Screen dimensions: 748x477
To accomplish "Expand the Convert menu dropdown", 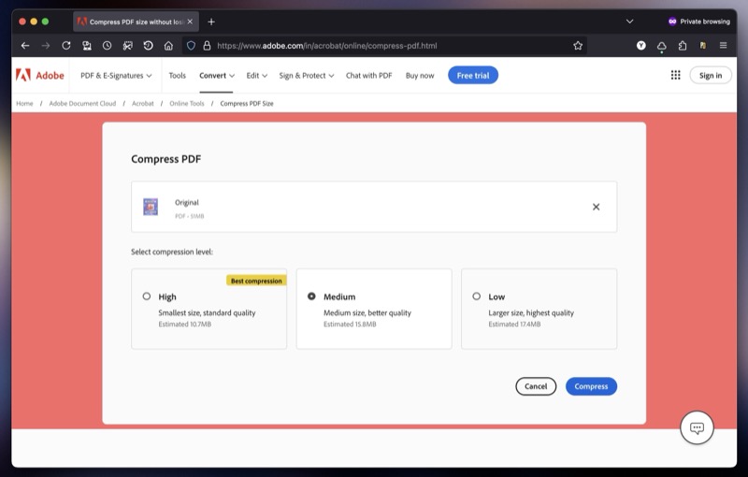I will coord(217,76).
